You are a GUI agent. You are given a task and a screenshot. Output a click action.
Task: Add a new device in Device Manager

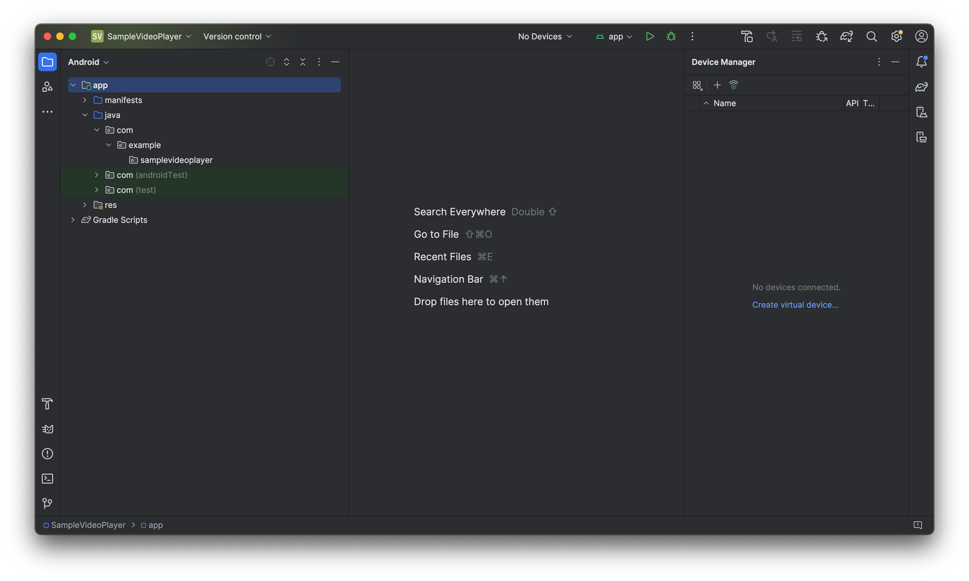tap(717, 85)
